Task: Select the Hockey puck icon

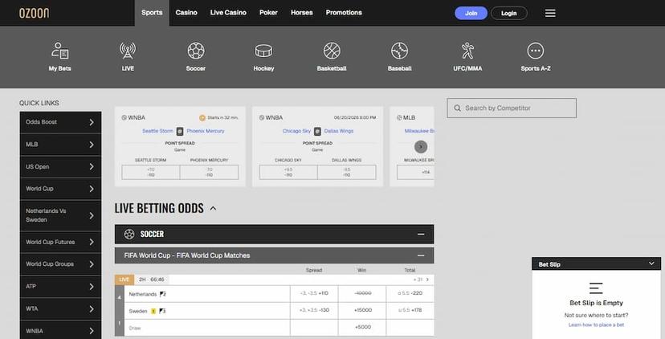Action: 263,51
